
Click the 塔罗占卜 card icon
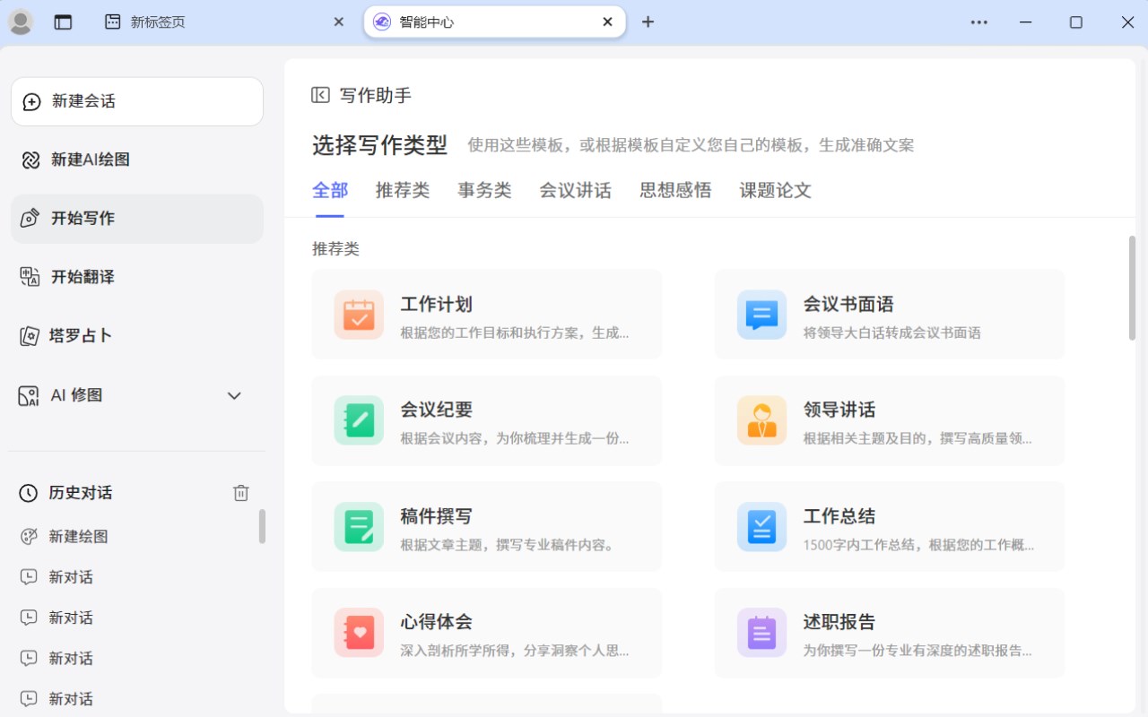pyautogui.click(x=30, y=336)
